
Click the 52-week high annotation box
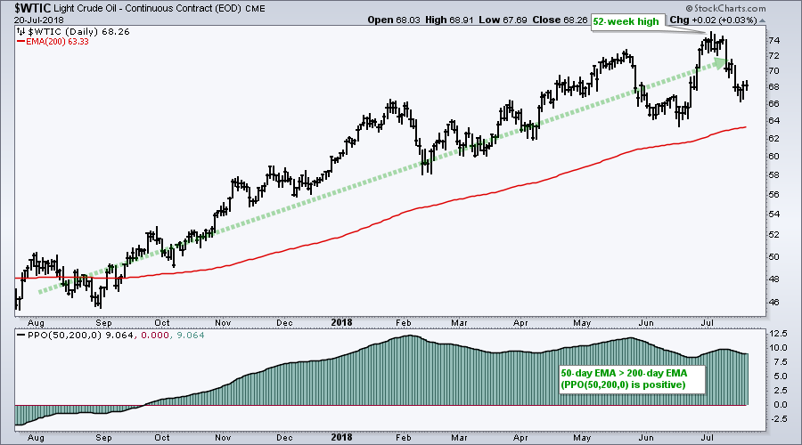click(x=626, y=21)
